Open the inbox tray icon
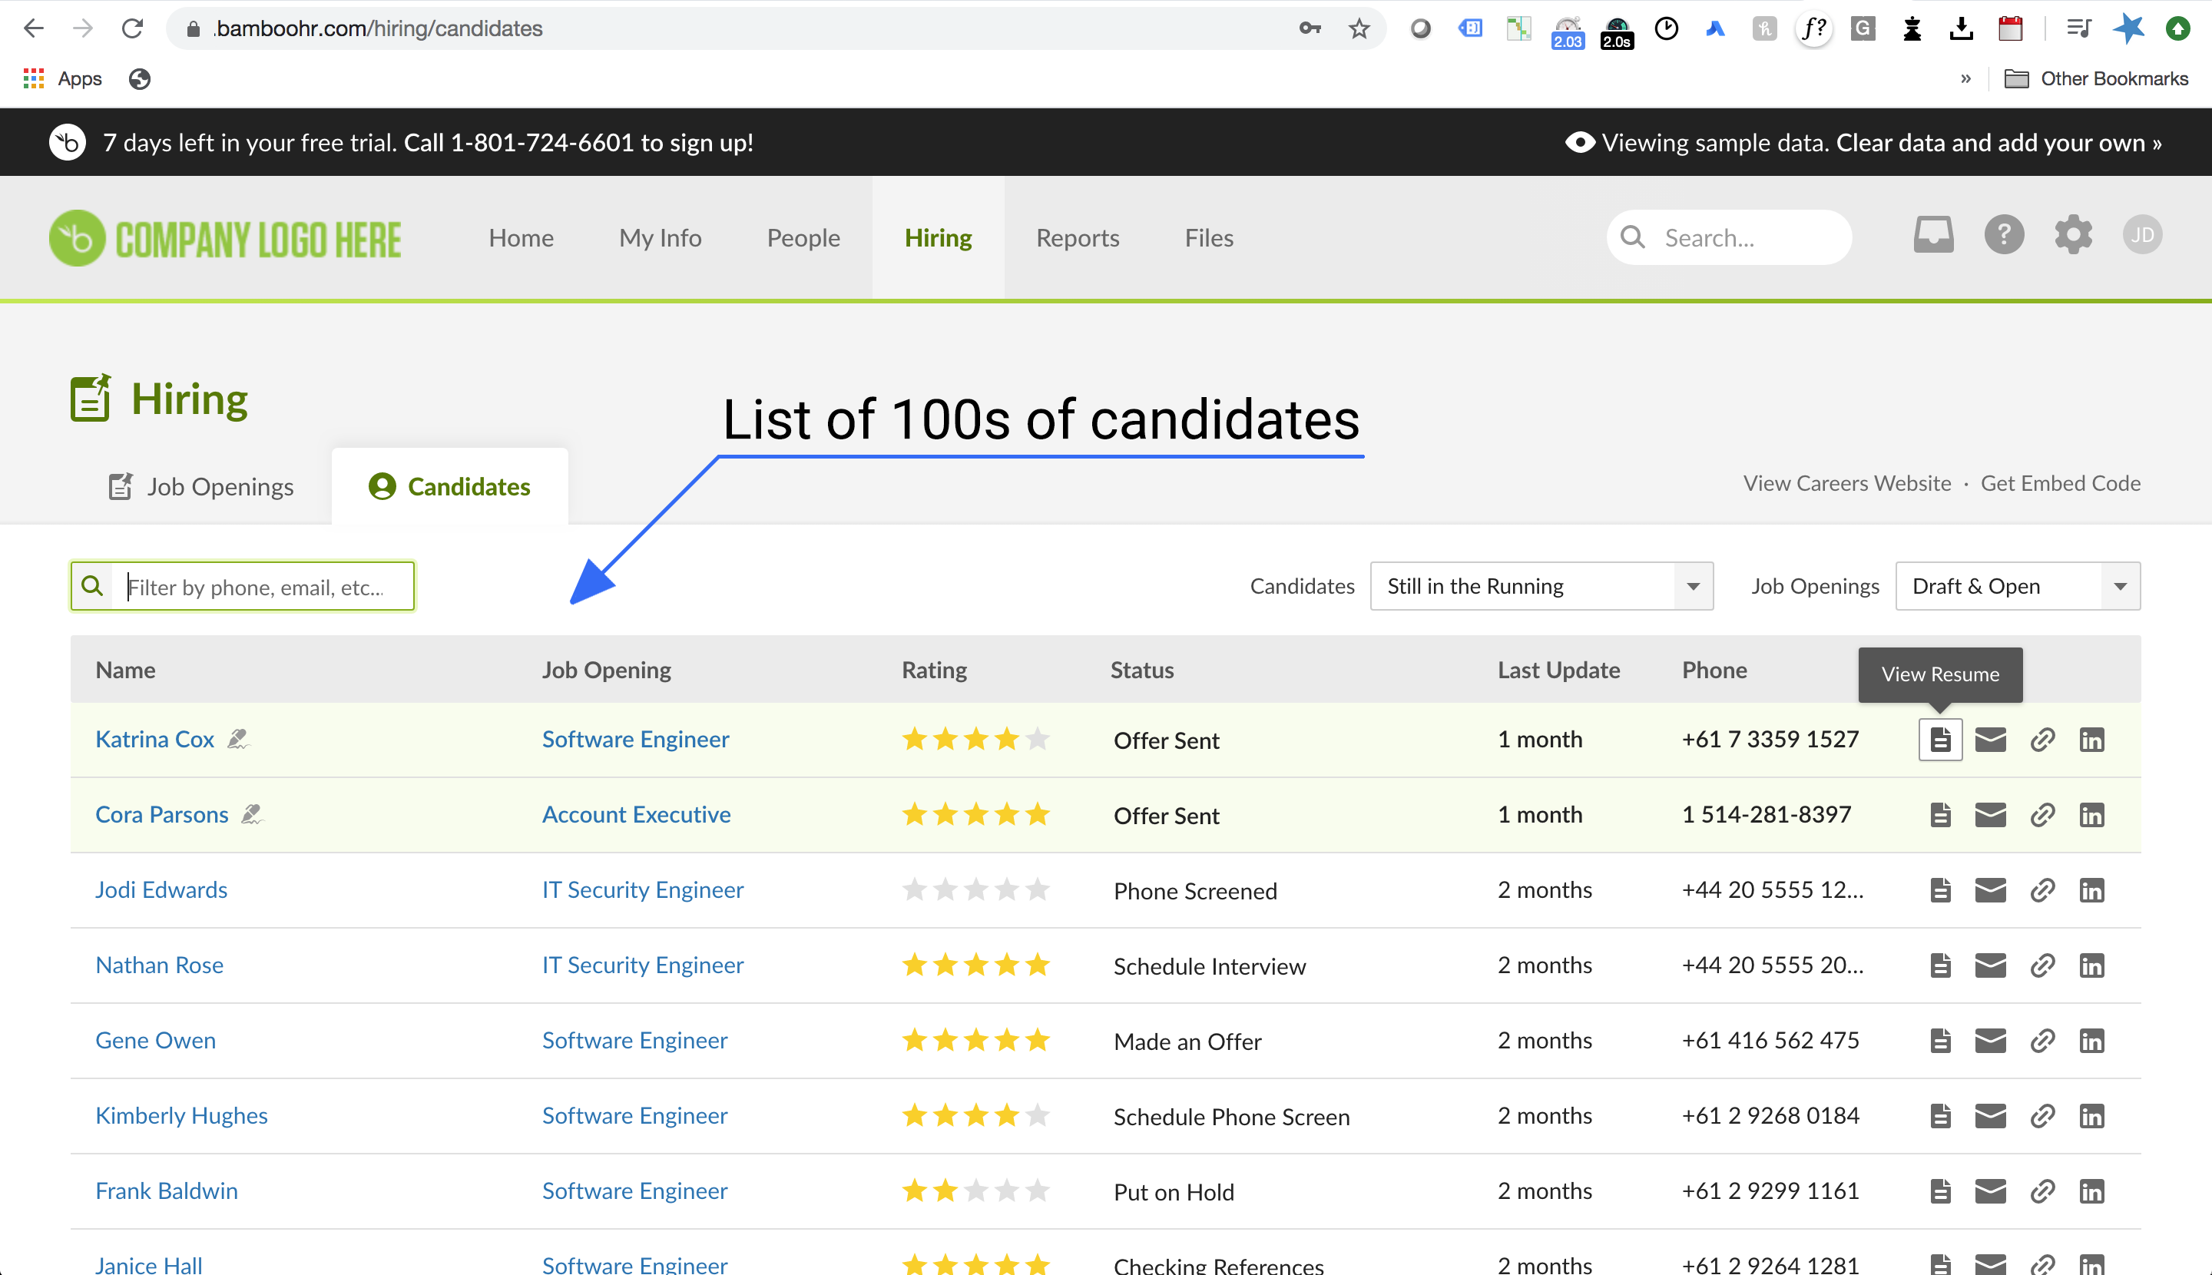The width and height of the screenshot is (2212, 1275). tap(1932, 236)
